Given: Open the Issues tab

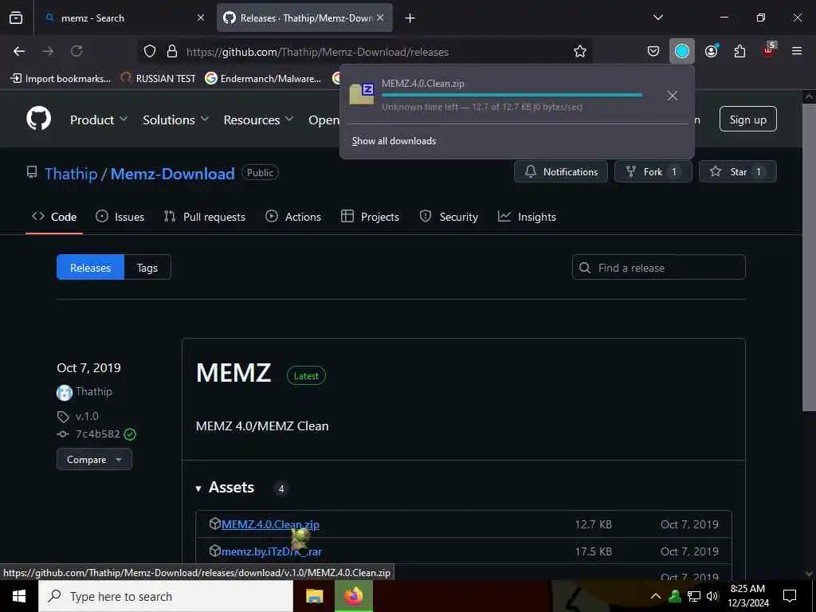Looking at the screenshot, I should coord(120,217).
